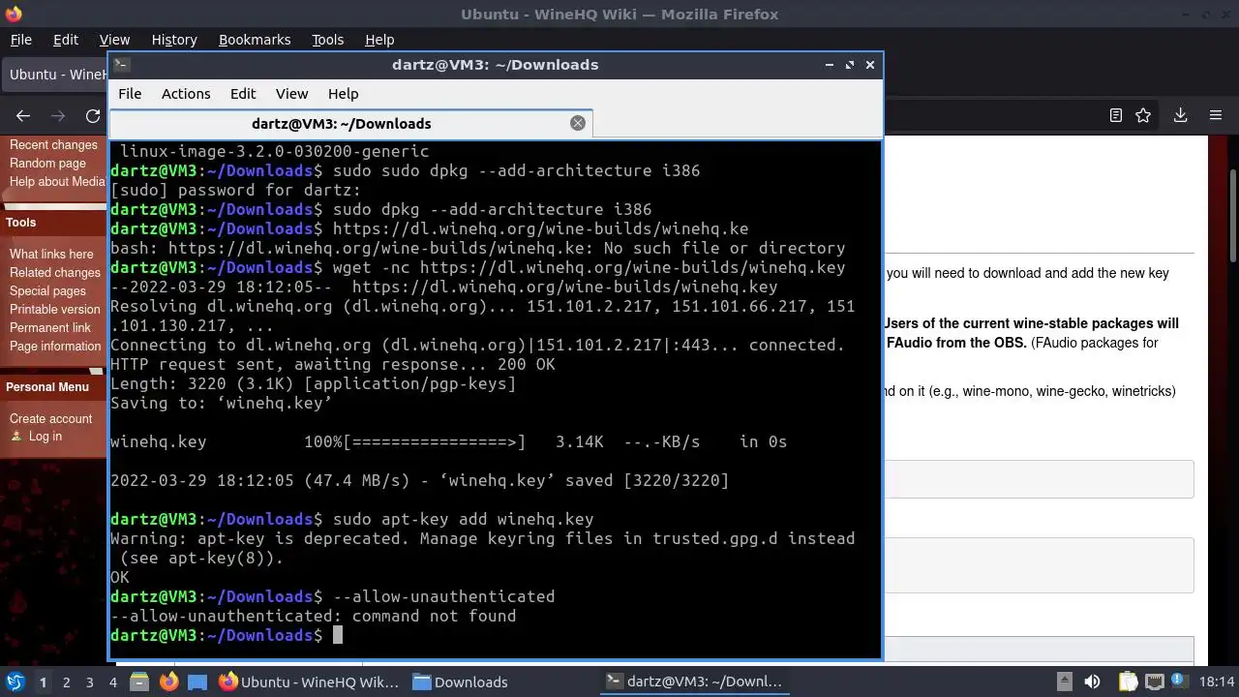Image resolution: width=1239 pixels, height=697 pixels.
Task: Open terminal Help menu
Action: pos(344,94)
